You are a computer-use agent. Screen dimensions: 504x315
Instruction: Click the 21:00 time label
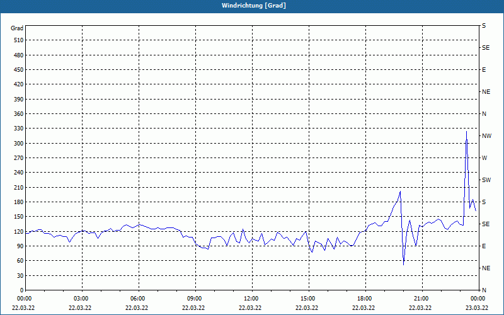421,299
